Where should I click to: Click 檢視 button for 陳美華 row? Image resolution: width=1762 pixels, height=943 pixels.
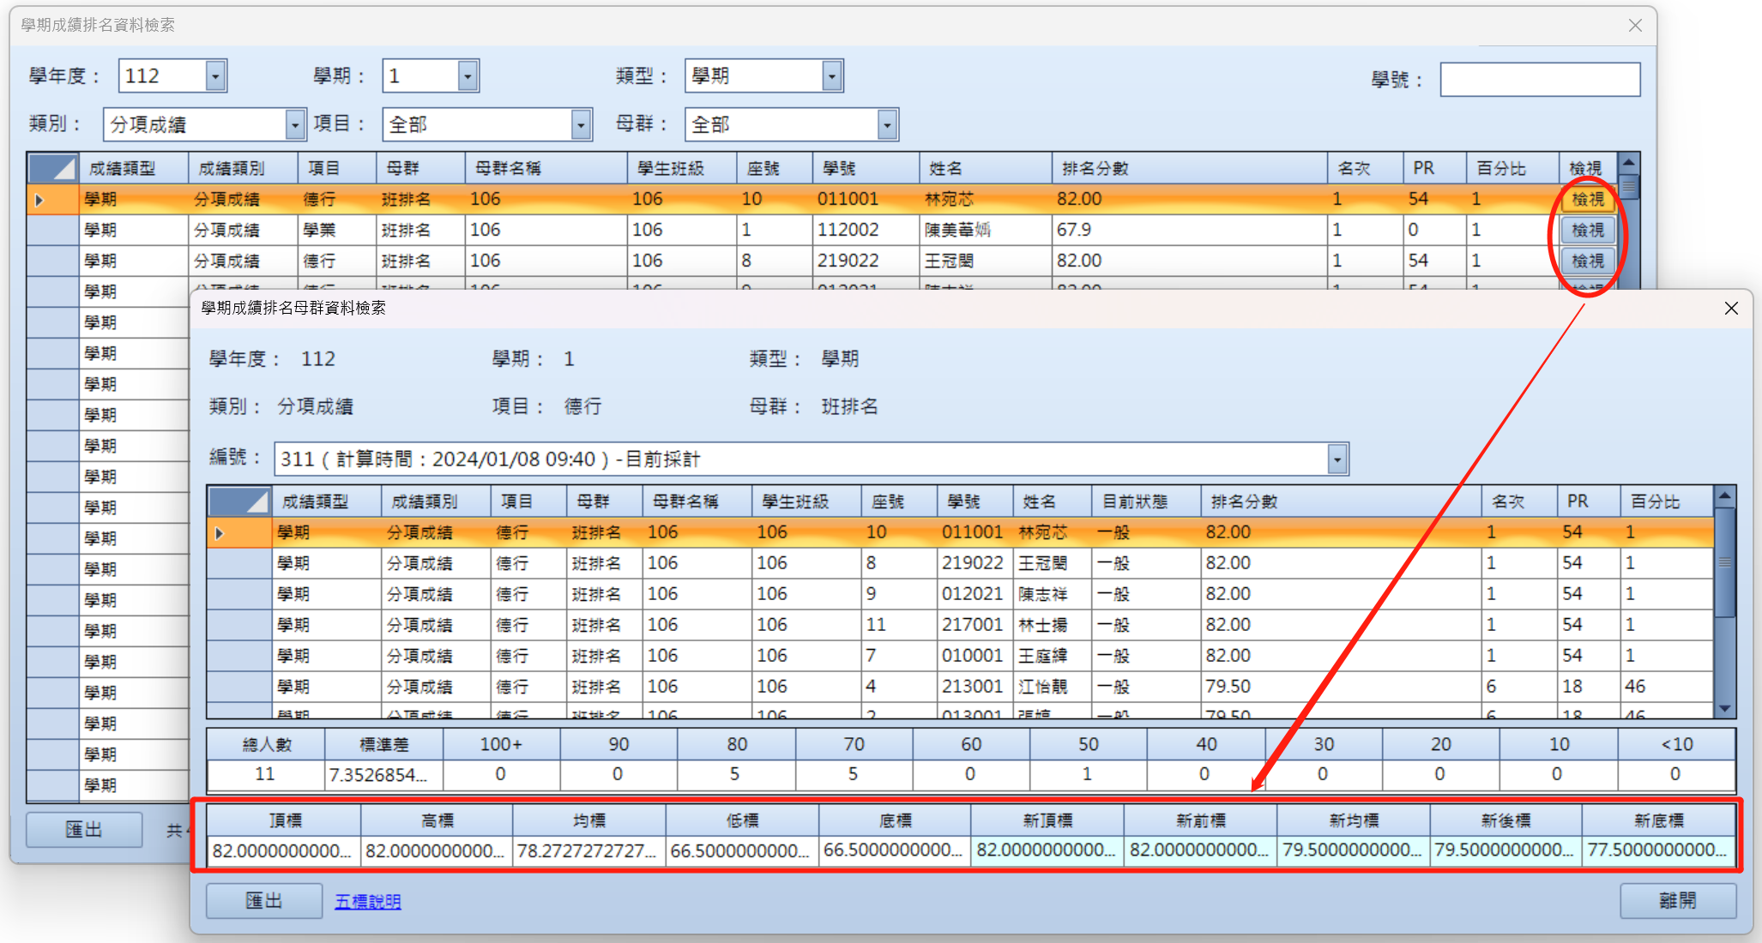pyautogui.click(x=1587, y=231)
